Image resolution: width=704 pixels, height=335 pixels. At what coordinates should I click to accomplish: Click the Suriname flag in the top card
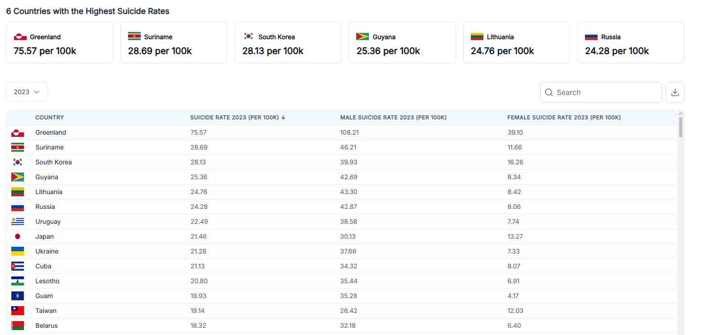[x=134, y=37]
